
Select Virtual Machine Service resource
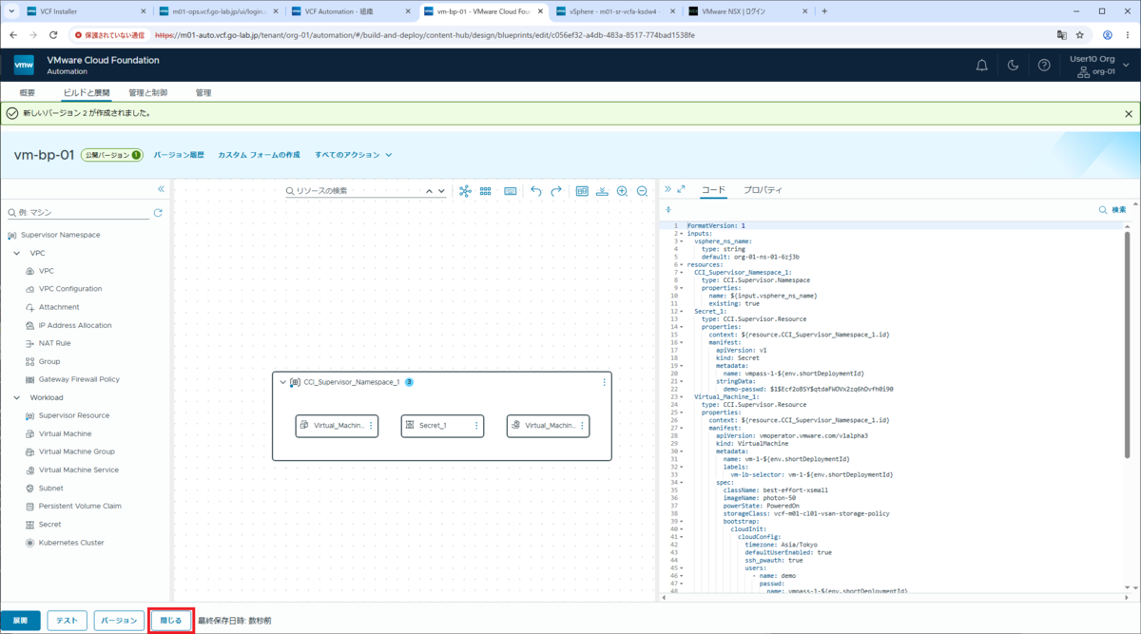tap(78, 470)
